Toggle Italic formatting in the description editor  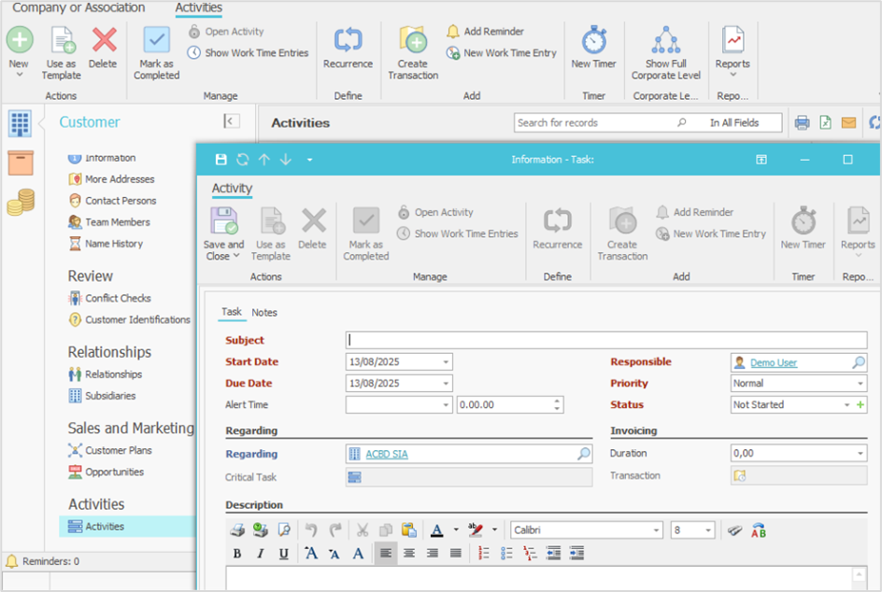coord(260,554)
